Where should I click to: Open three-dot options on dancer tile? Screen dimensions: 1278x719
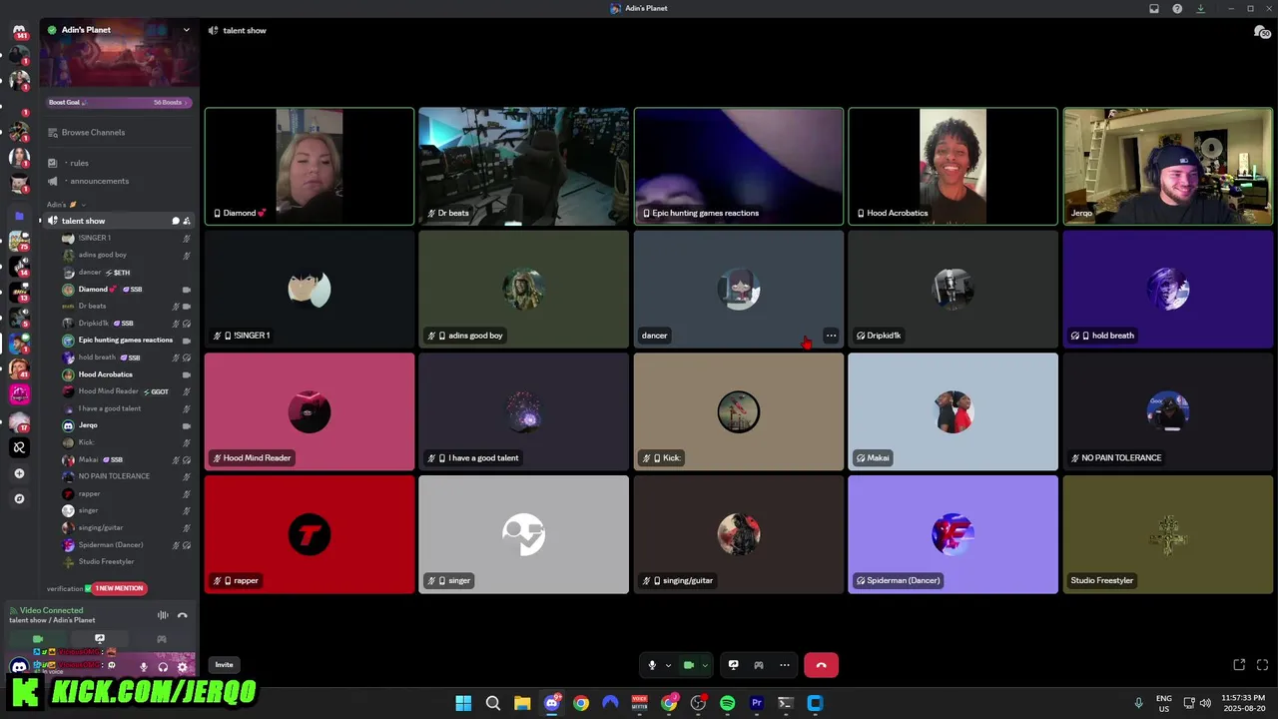[831, 336]
